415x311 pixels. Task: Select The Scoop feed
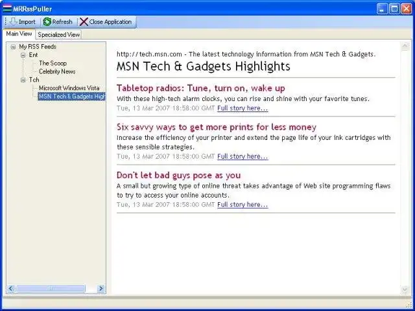click(53, 63)
